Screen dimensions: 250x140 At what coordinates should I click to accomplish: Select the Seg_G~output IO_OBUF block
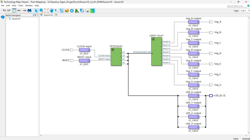click(193, 85)
